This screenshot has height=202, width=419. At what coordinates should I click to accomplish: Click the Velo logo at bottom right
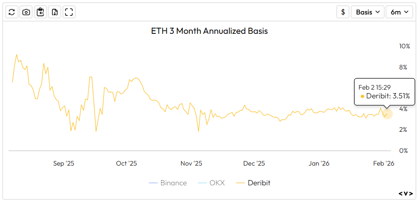point(406,193)
